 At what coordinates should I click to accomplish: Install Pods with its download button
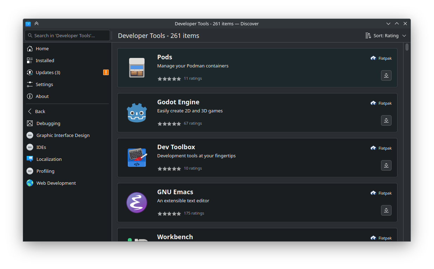[x=386, y=76]
